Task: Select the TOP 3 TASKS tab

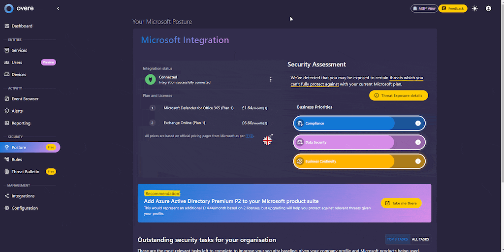Action: (397, 239)
